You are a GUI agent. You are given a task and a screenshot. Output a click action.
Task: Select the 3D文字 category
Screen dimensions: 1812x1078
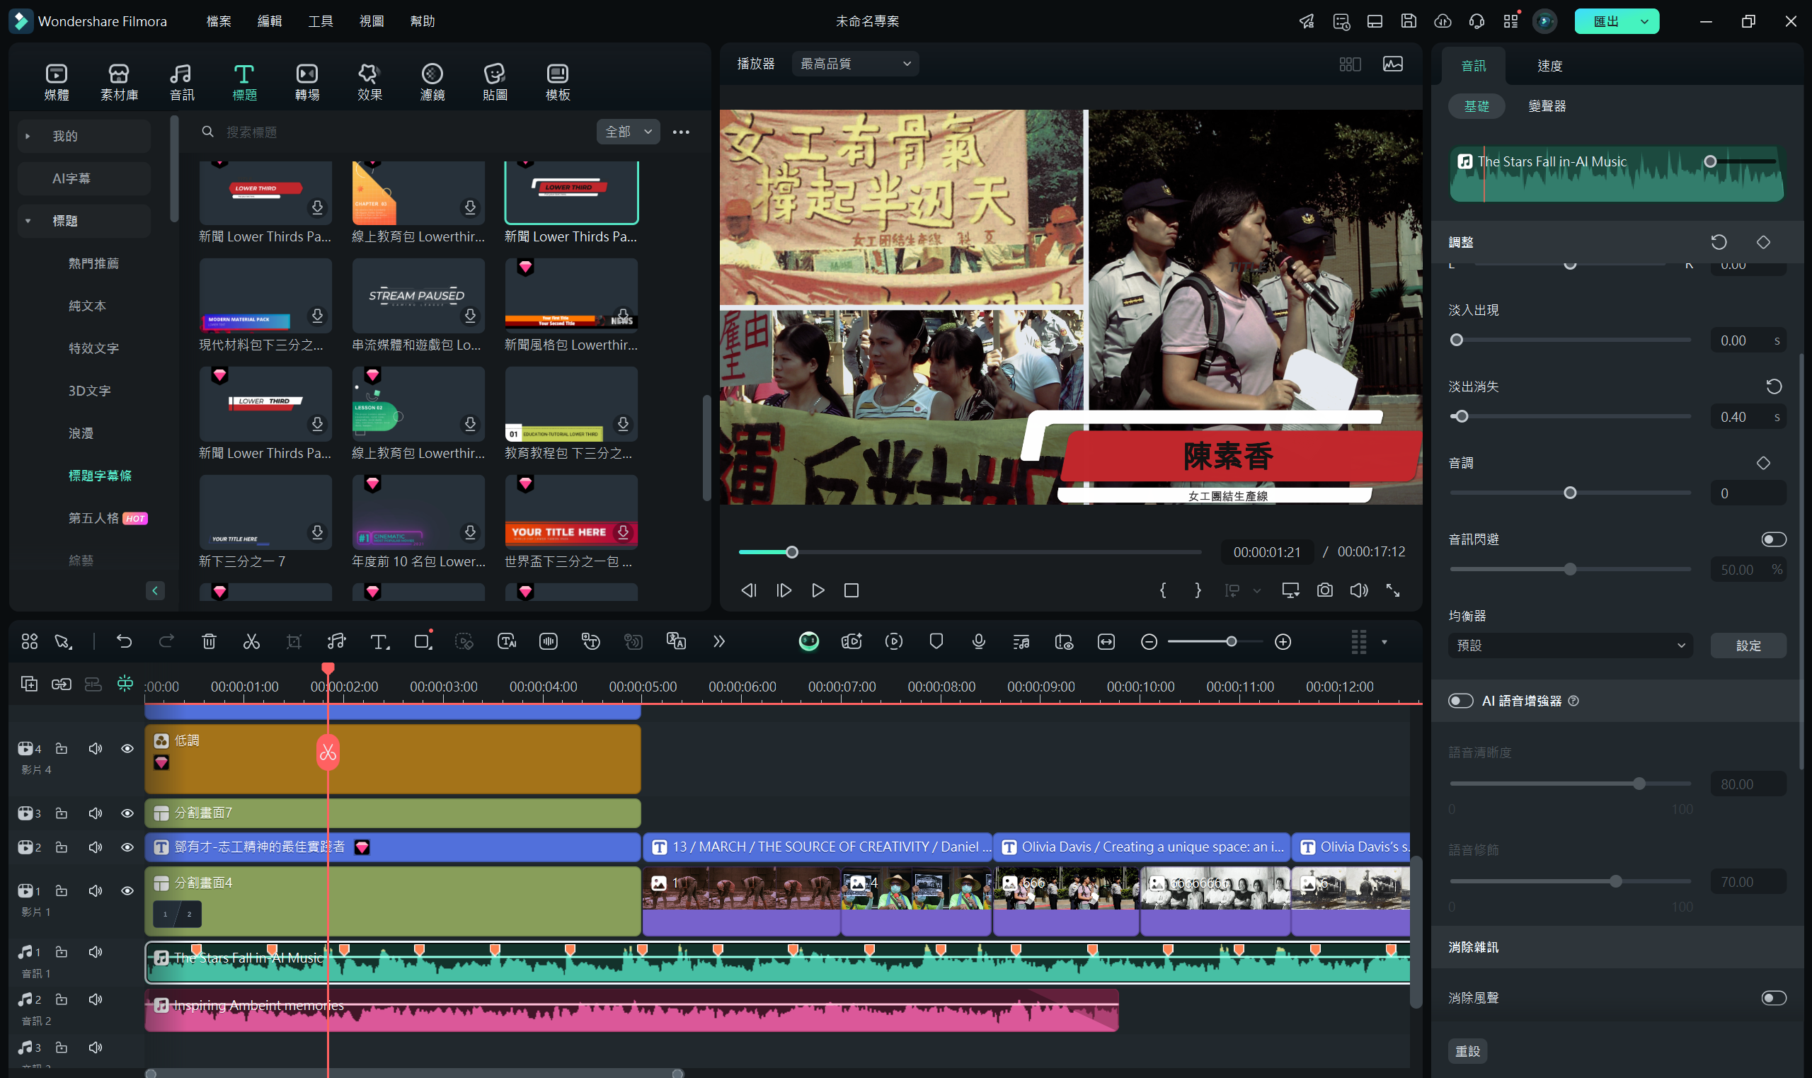pos(89,391)
